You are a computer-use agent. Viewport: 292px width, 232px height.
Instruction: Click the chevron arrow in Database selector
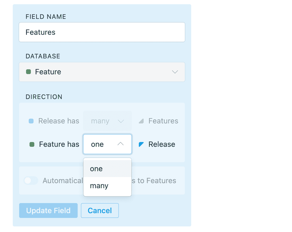coord(175,72)
